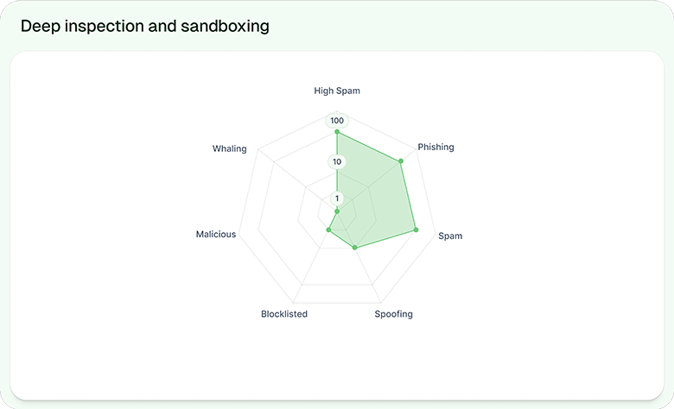This screenshot has width=674, height=409.
Task: Click the 100 scale tick label
Action: 337,121
